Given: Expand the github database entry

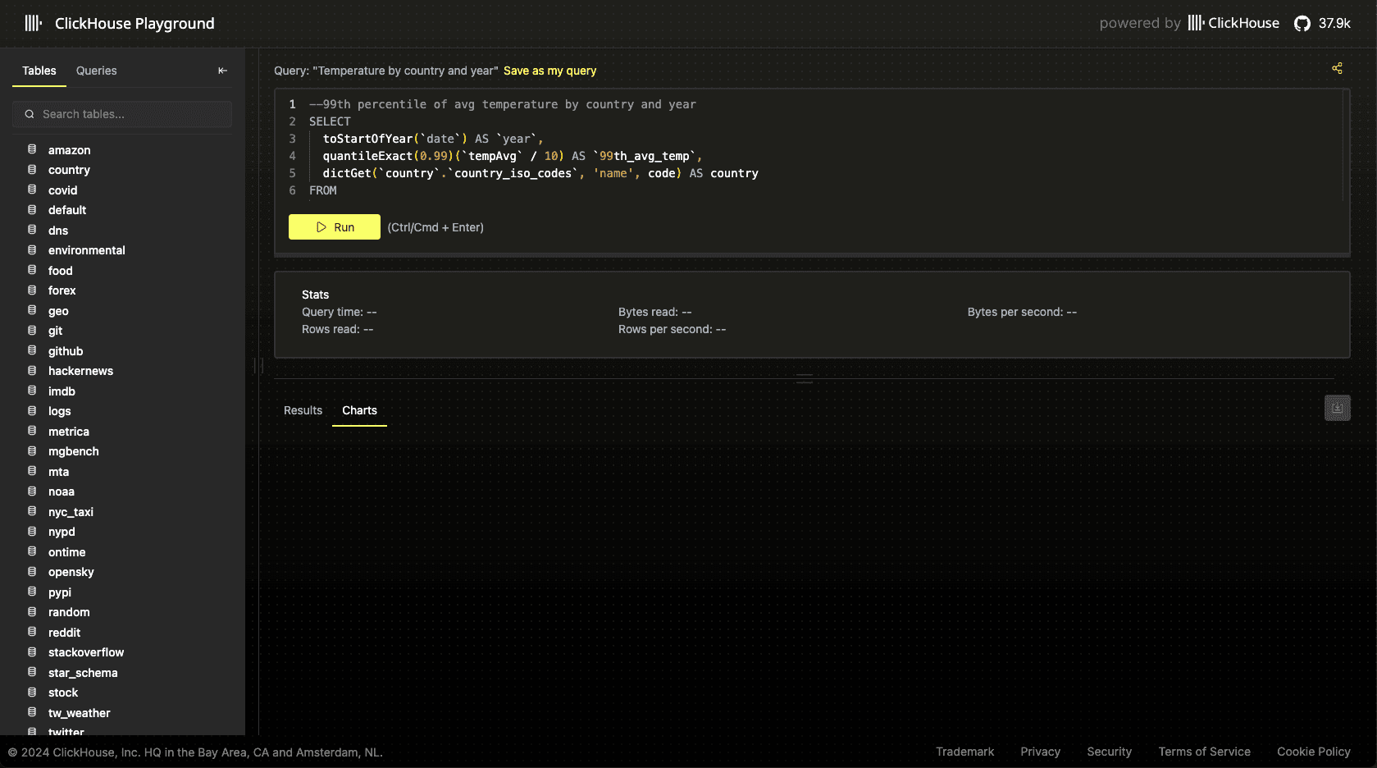Looking at the screenshot, I should pos(66,351).
